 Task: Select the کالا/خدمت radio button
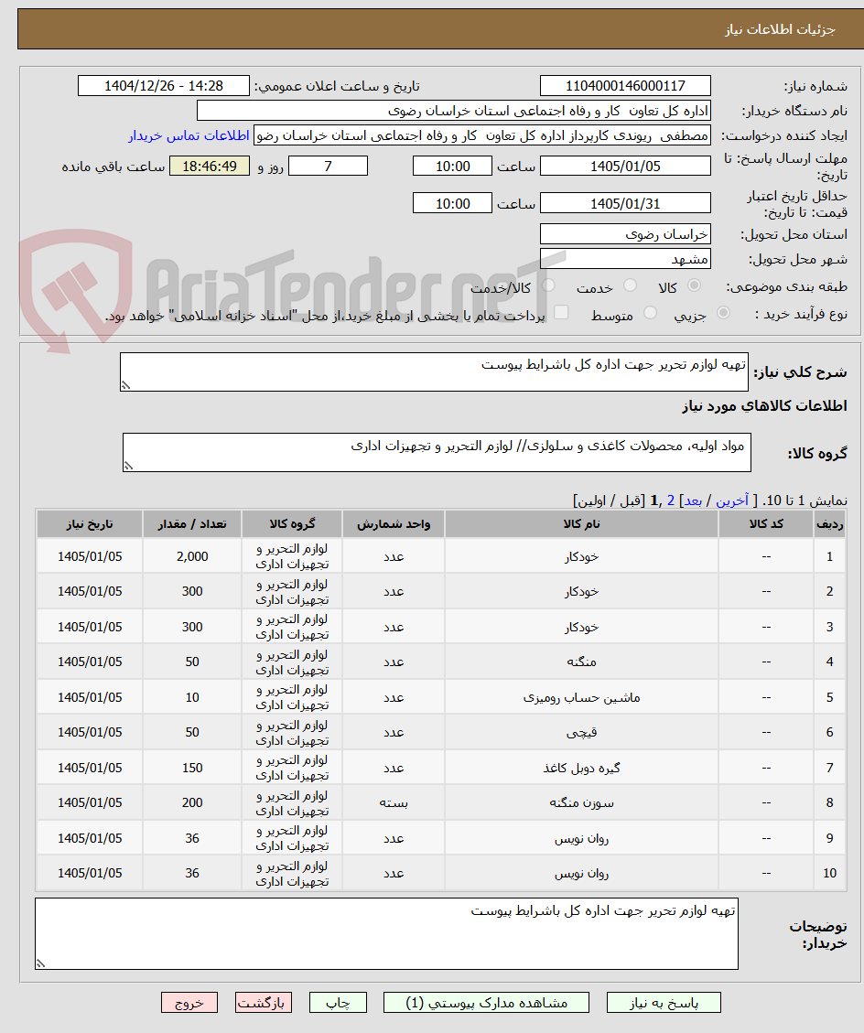548,285
